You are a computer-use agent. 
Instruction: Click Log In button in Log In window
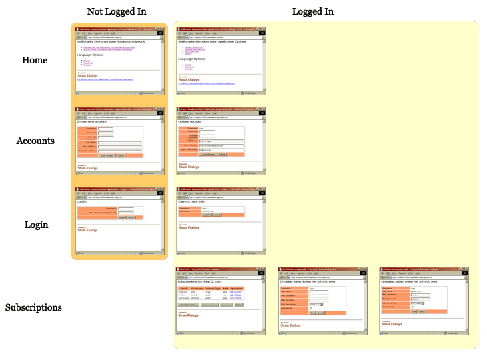tap(122, 217)
